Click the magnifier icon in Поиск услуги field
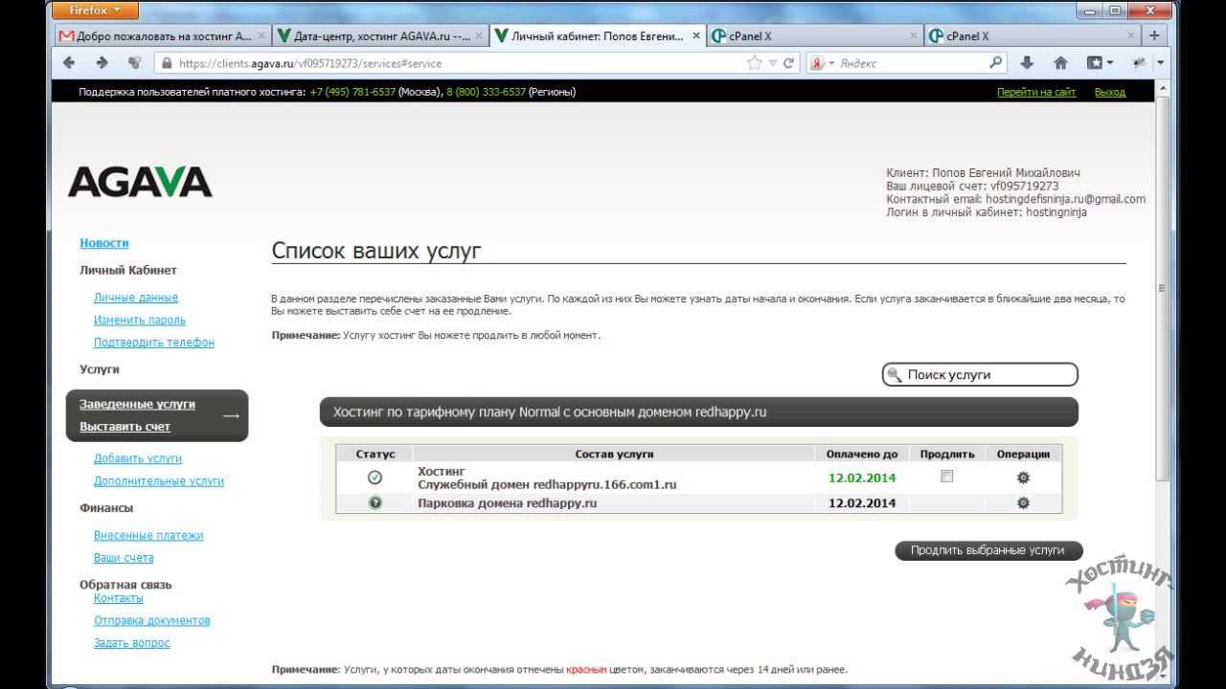Screen dimensions: 1226x689 [x=894, y=374]
